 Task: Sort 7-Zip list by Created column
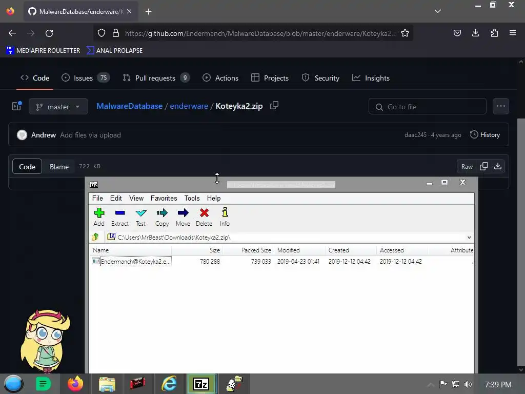[x=351, y=250]
